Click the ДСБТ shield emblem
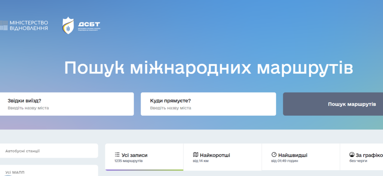Image resolution: width=383 pixels, height=176 pixels. click(68, 25)
